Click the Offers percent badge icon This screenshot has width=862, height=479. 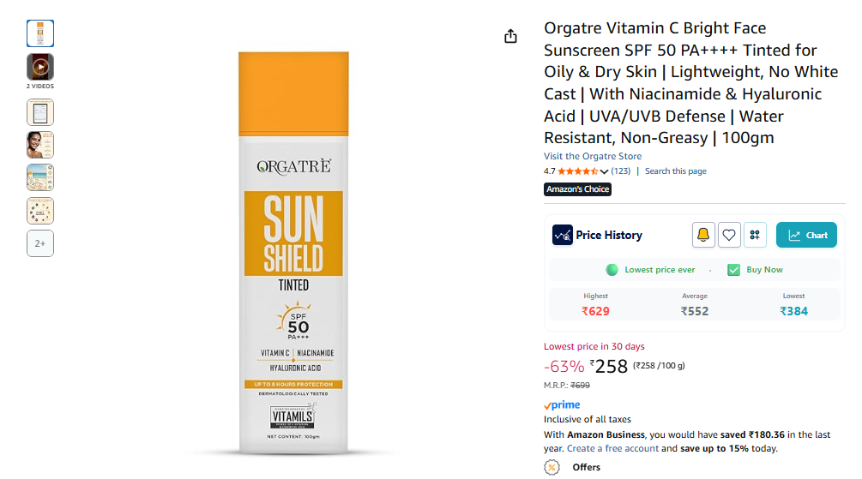point(552,467)
